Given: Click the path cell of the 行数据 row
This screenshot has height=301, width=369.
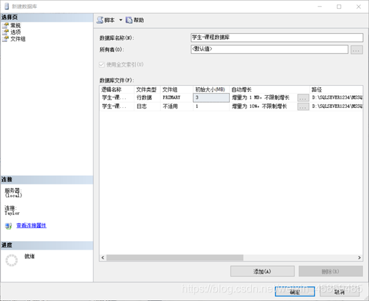Looking at the screenshot, I should (x=336, y=98).
